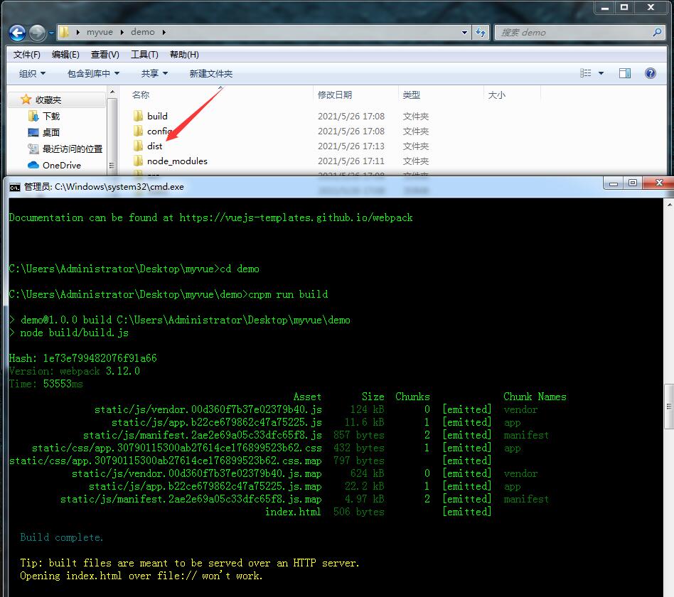Open the 查看(V) menu
The image size is (674, 597).
click(x=105, y=55)
